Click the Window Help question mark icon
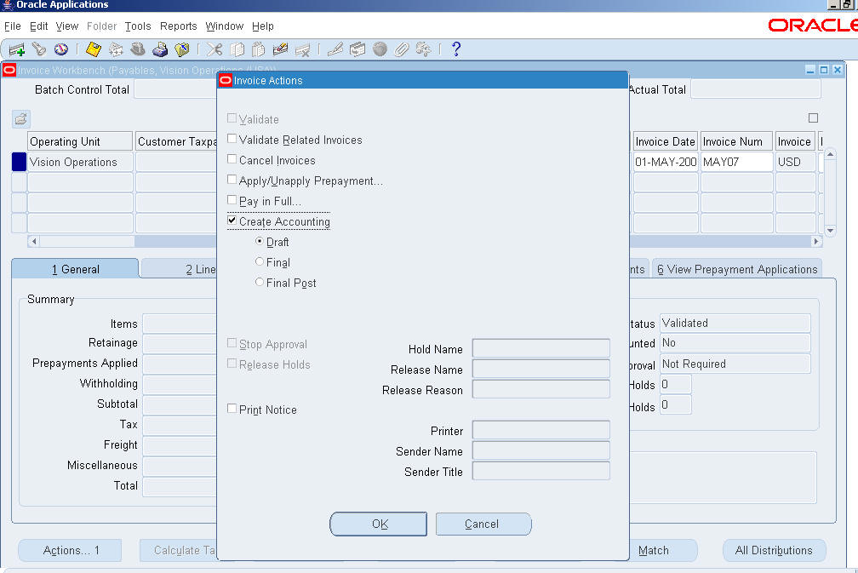The height and width of the screenshot is (573, 858). click(x=455, y=49)
